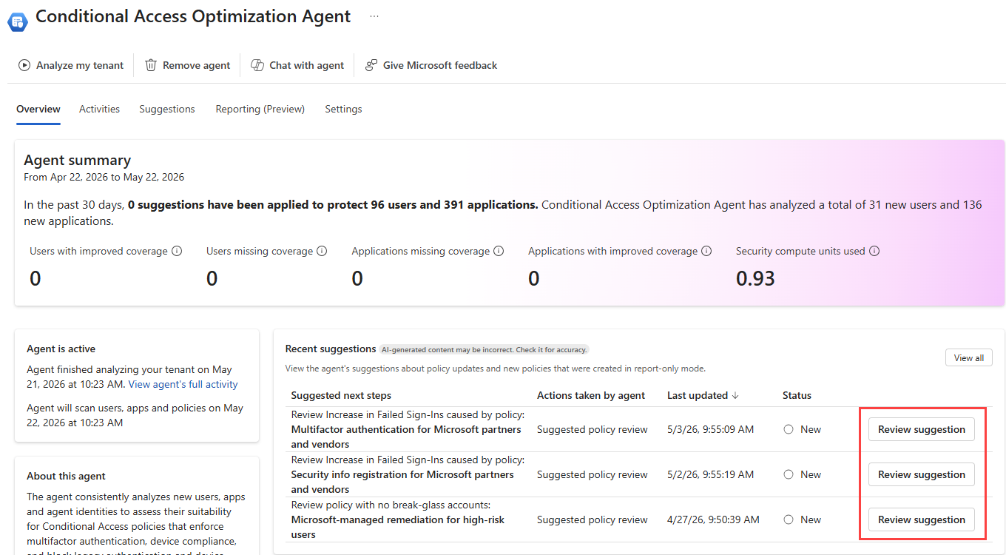The width and height of the screenshot is (1006, 555).
Task: Click View all recent suggestions
Action: click(x=969, y=358)
